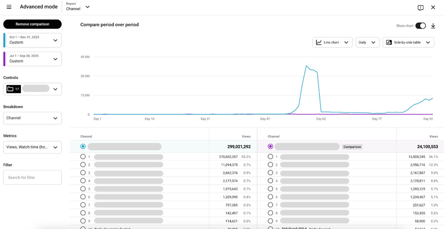
Task: Click the 2,167,887 comparison views cell
Action: [418, 173]
